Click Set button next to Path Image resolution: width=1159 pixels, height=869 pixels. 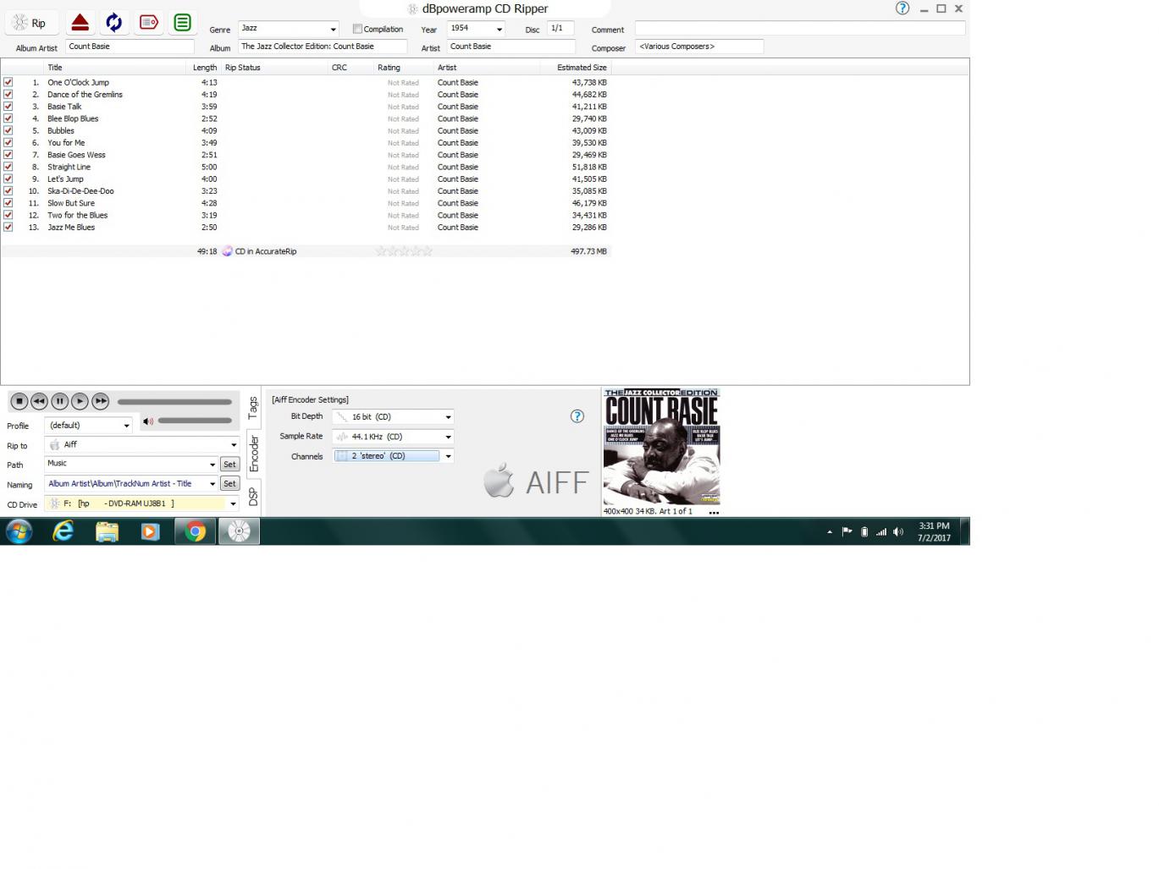pos(229,465)
